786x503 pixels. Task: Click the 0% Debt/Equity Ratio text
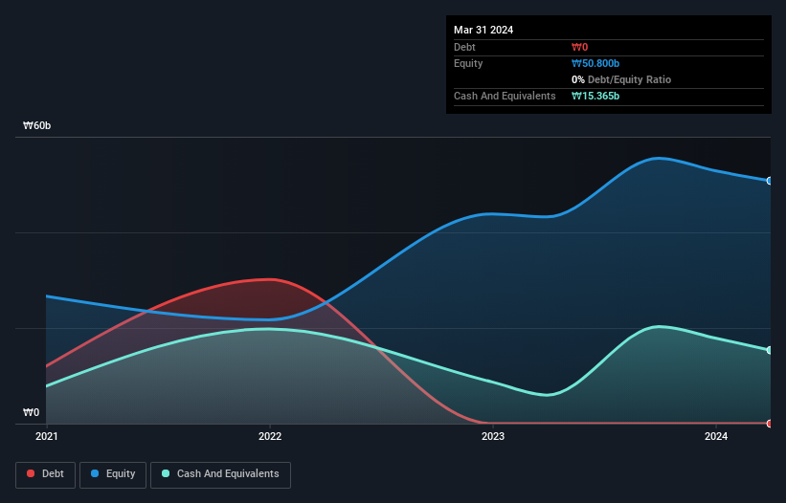click(621, 79)
